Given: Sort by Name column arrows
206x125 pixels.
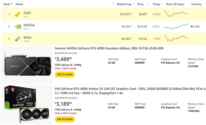Looking at the screenshot, I should [113, 4].
